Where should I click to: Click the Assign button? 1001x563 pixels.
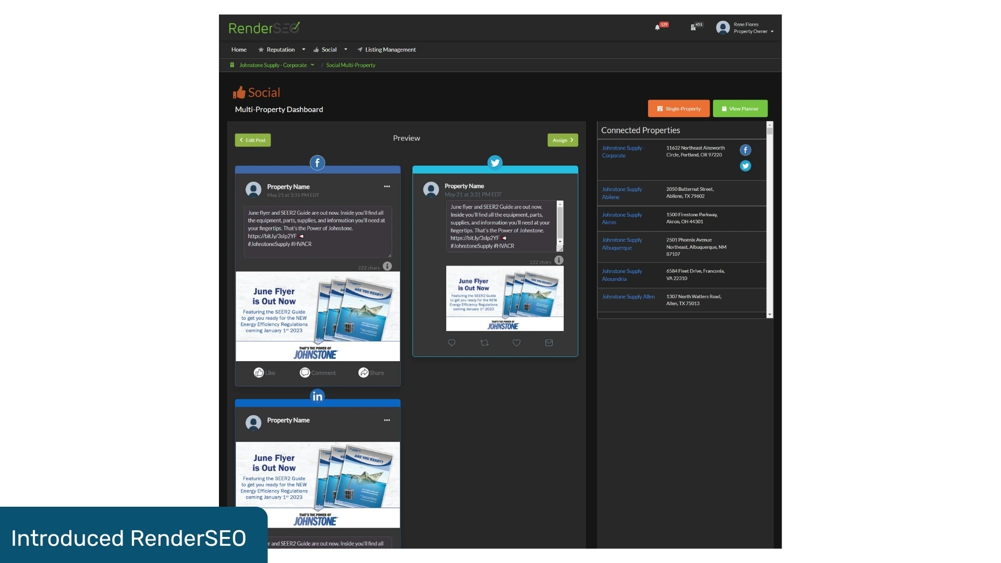pyautogui.click(x=563, y=140)
